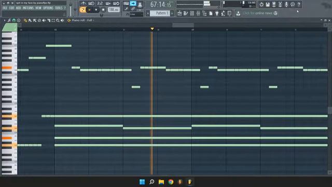Click the undo history icon at top right

click(261, 5)
